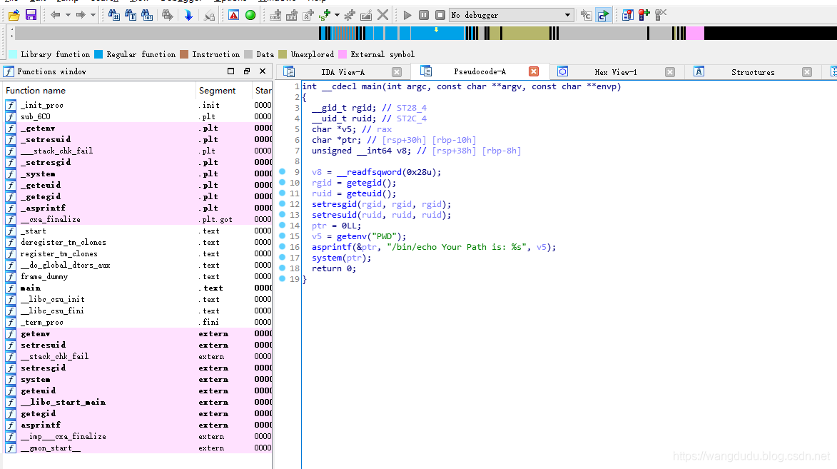Switch to the Hex View-1 tab

pyautogui.click(x=616, y=72)
